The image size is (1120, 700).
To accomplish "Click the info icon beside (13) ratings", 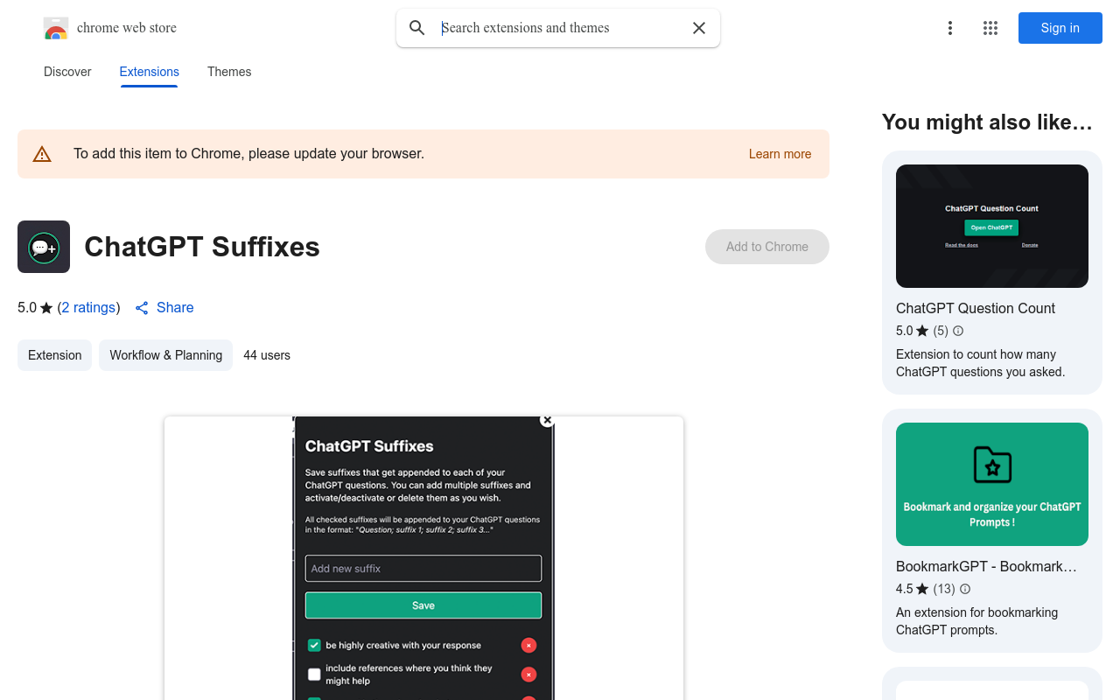I will pyautogui.click(x=965, y=589).
